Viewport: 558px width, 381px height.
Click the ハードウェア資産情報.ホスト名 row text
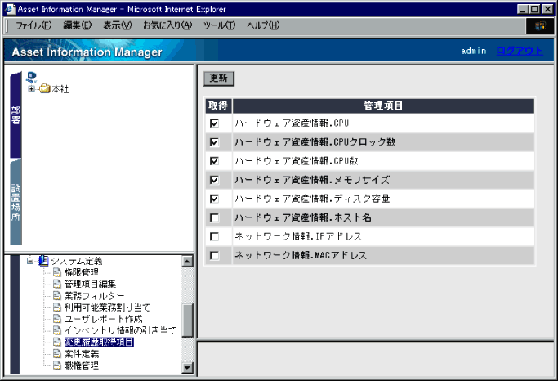coord(303,217)
